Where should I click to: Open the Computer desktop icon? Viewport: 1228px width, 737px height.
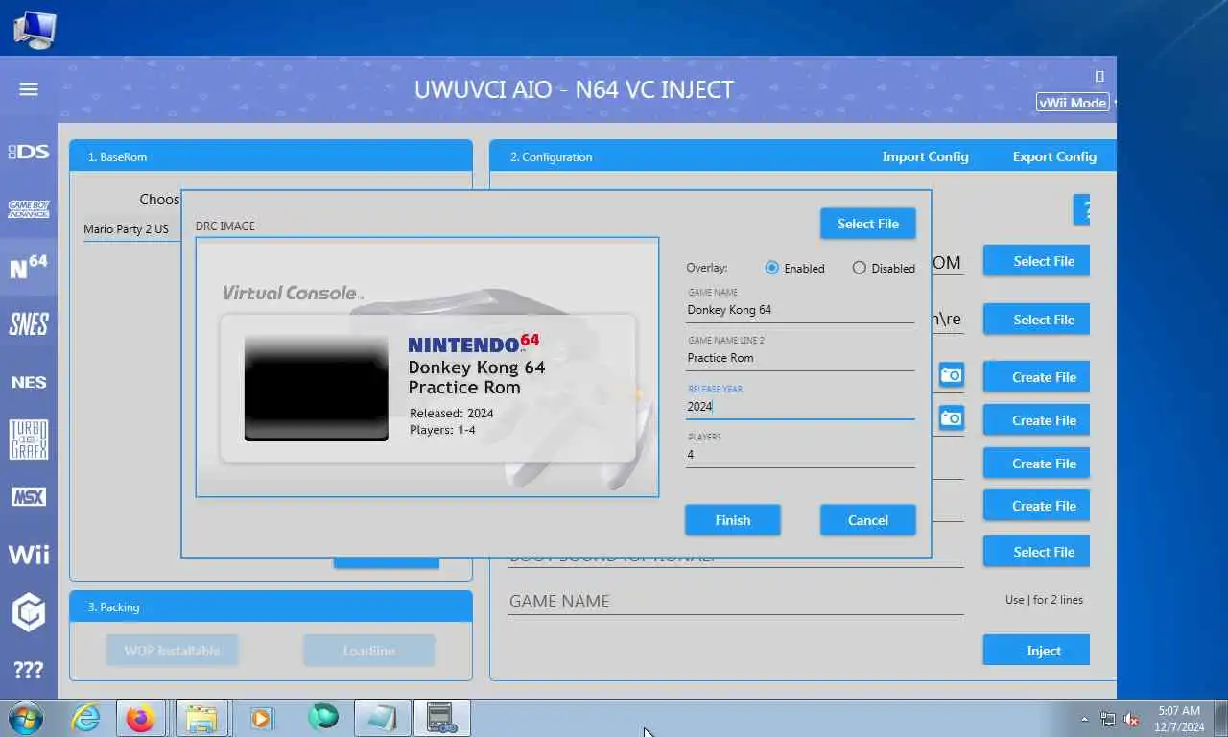[x=35, y=29]
